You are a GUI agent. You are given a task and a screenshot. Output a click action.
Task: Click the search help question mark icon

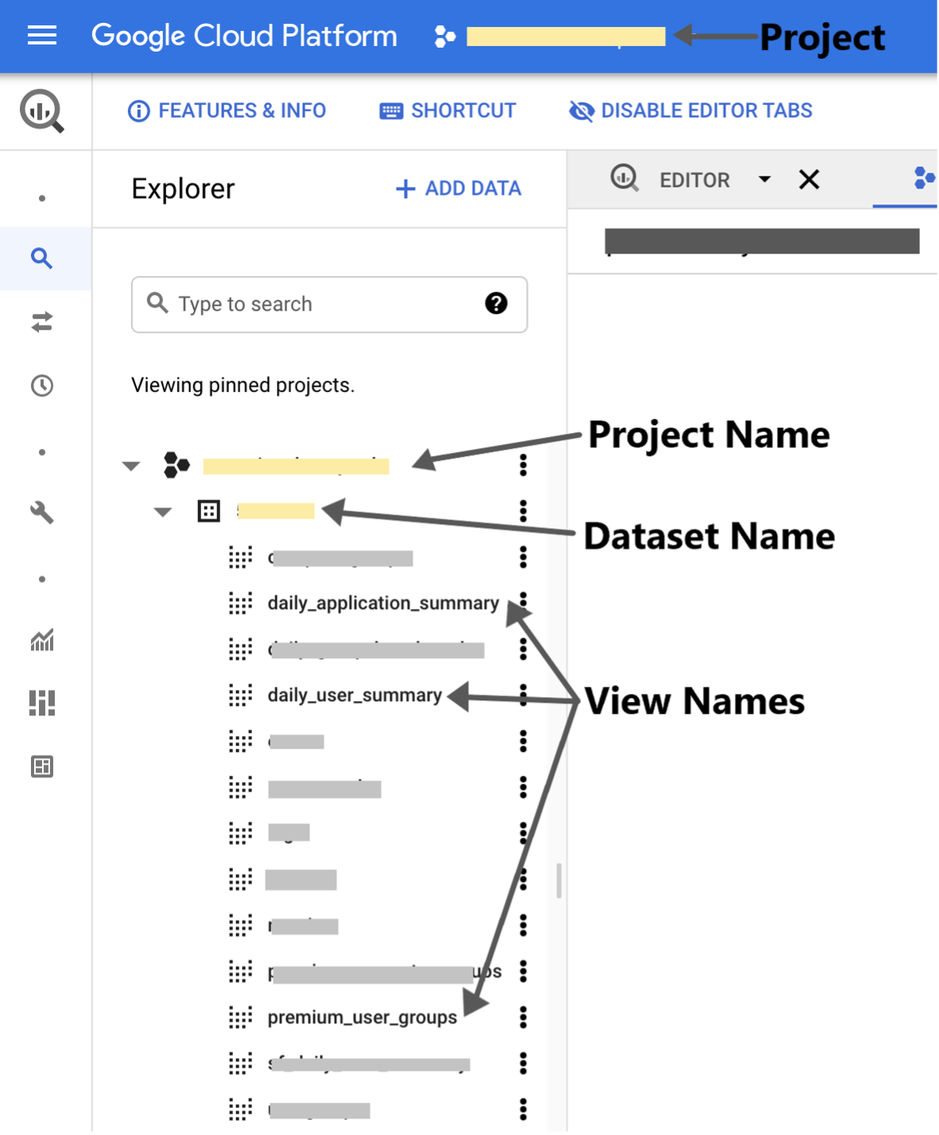coord(497,304)
